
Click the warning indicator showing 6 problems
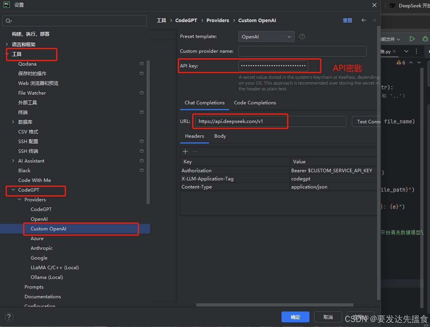[401, 63]
